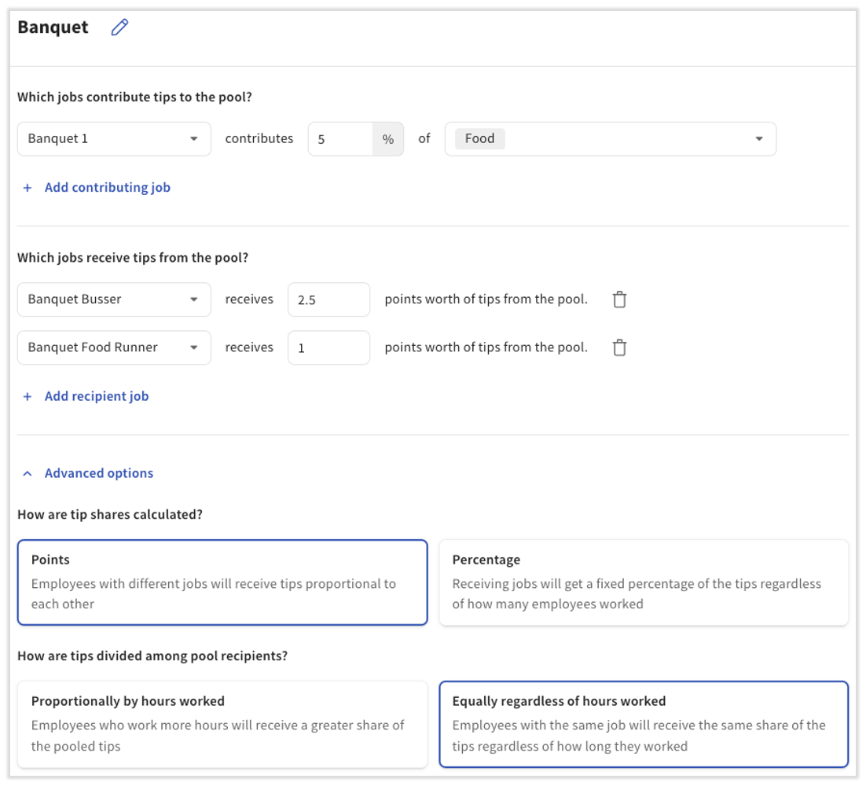This screenshot has width=866, height=786.
Task: Delete the Banquet Food Runner recipient row
Action: (x=619, y=347)
